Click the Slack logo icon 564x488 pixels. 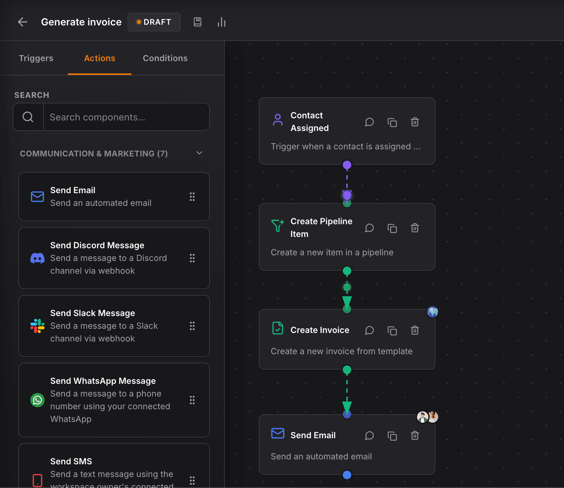click(x=37, y=326)
